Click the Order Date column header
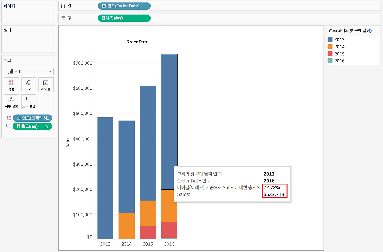 pos(137,42)
